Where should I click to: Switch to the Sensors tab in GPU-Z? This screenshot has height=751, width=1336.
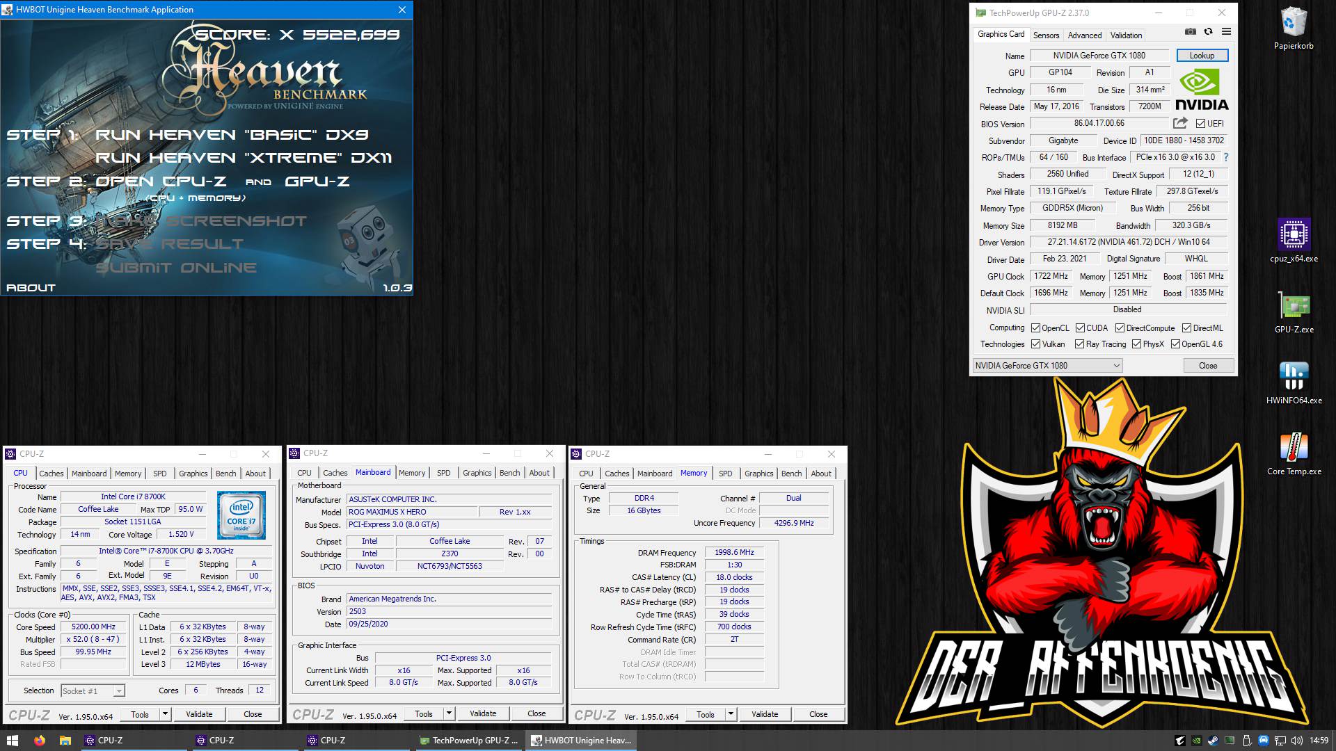pos(1046,35)
